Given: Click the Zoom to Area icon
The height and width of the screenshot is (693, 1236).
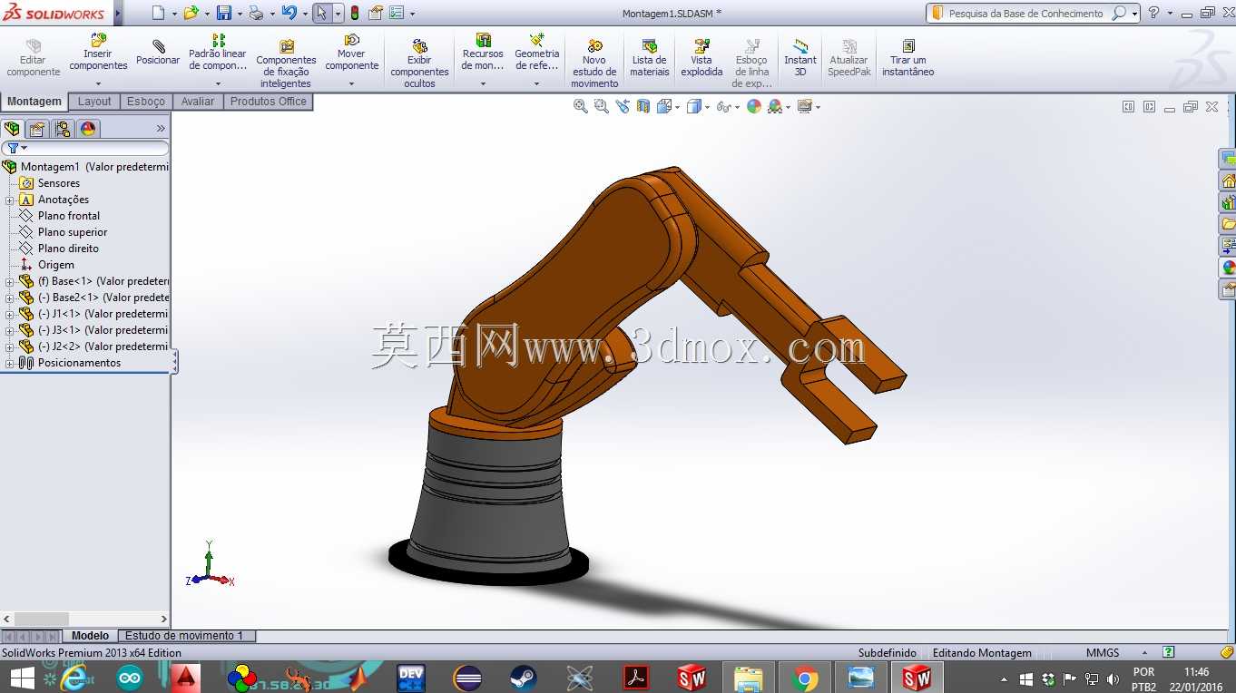Looking at the screenshot, I should [x=602, y=106].
